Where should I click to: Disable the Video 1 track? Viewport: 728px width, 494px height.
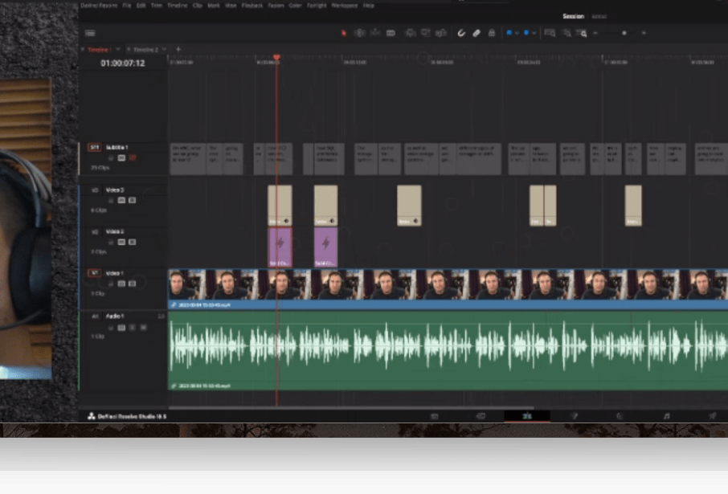[x=133, y=284]
